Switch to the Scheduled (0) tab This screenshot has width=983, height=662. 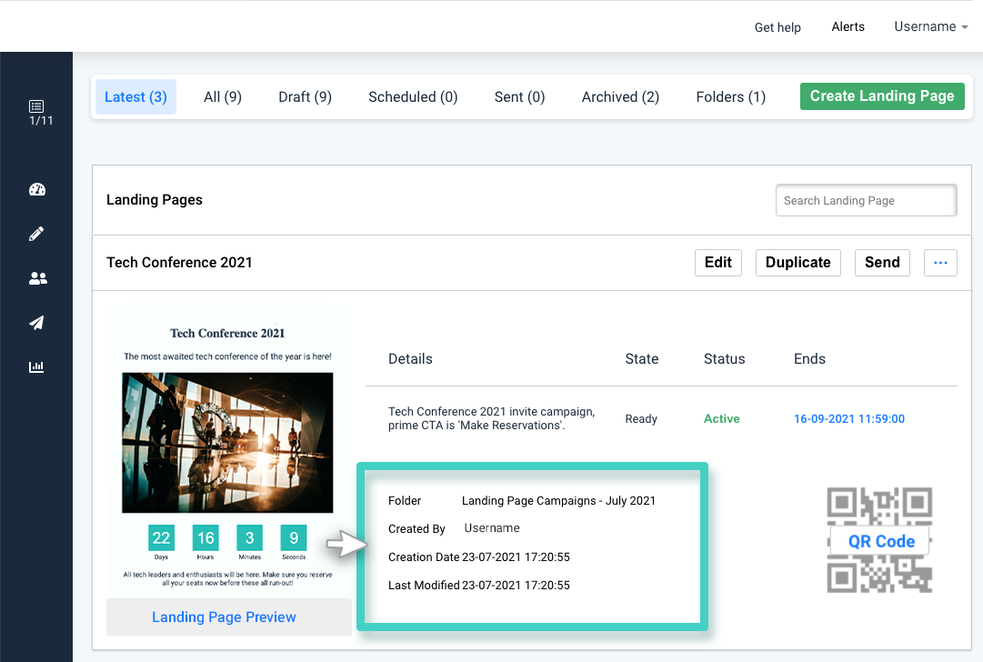coord(413,97)
